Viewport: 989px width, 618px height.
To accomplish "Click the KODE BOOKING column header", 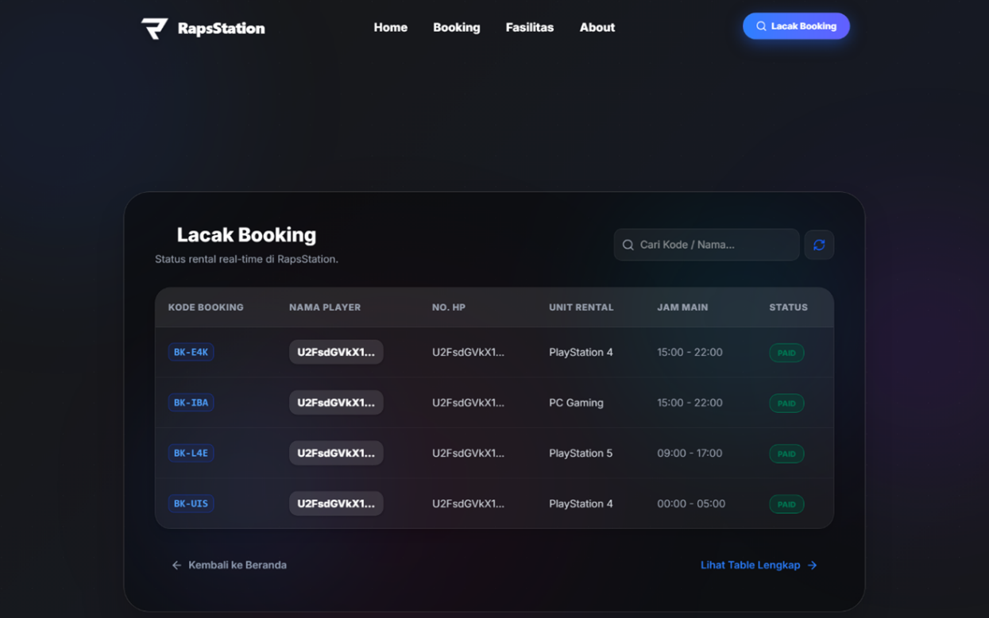I will [x=206, y=307].
